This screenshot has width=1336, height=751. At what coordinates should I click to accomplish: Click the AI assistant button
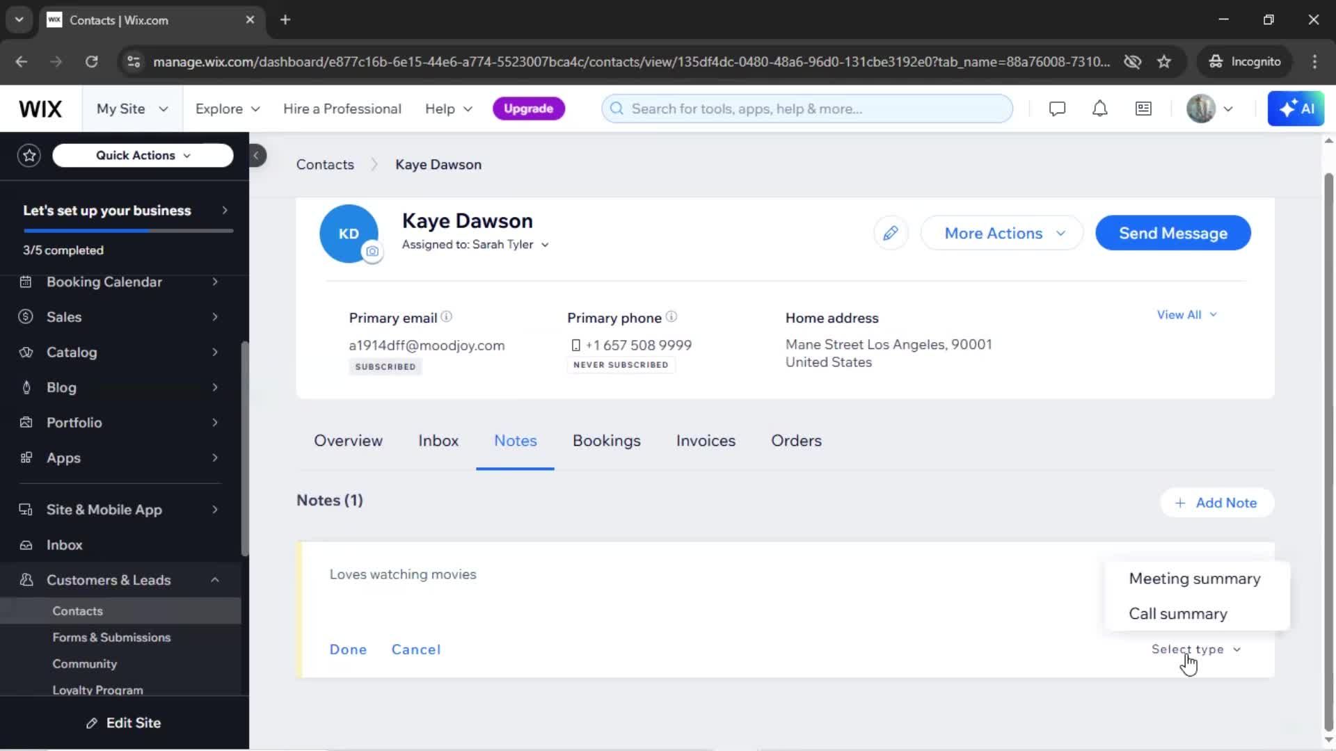[1296, 109]
